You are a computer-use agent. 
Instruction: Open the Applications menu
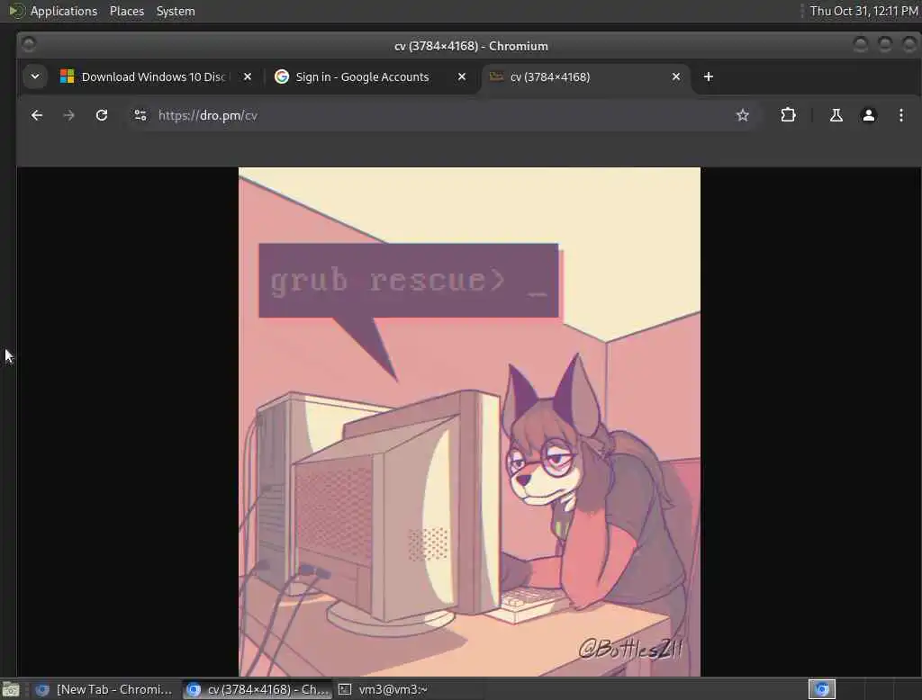pos(64,11)
